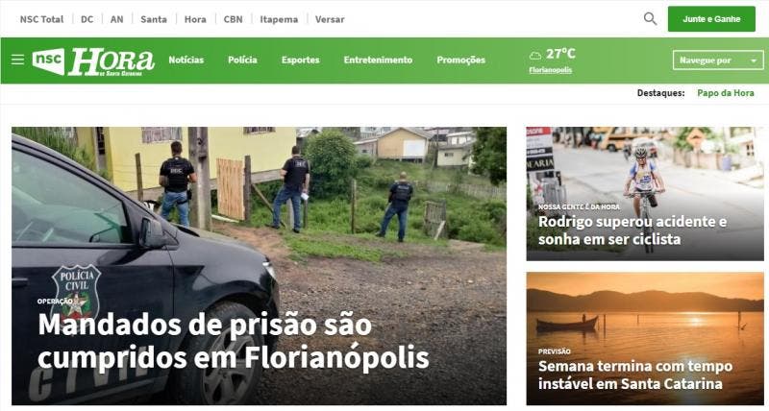The image size is (769, 411).
Task: Click the Junte e Ganhe button
Action: [x=711, y=19]
